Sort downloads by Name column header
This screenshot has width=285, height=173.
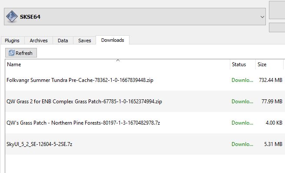[118, 64]
